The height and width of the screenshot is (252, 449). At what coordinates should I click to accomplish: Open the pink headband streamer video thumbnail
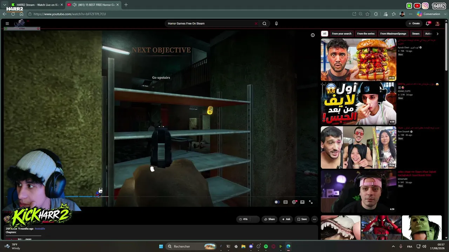358,191
